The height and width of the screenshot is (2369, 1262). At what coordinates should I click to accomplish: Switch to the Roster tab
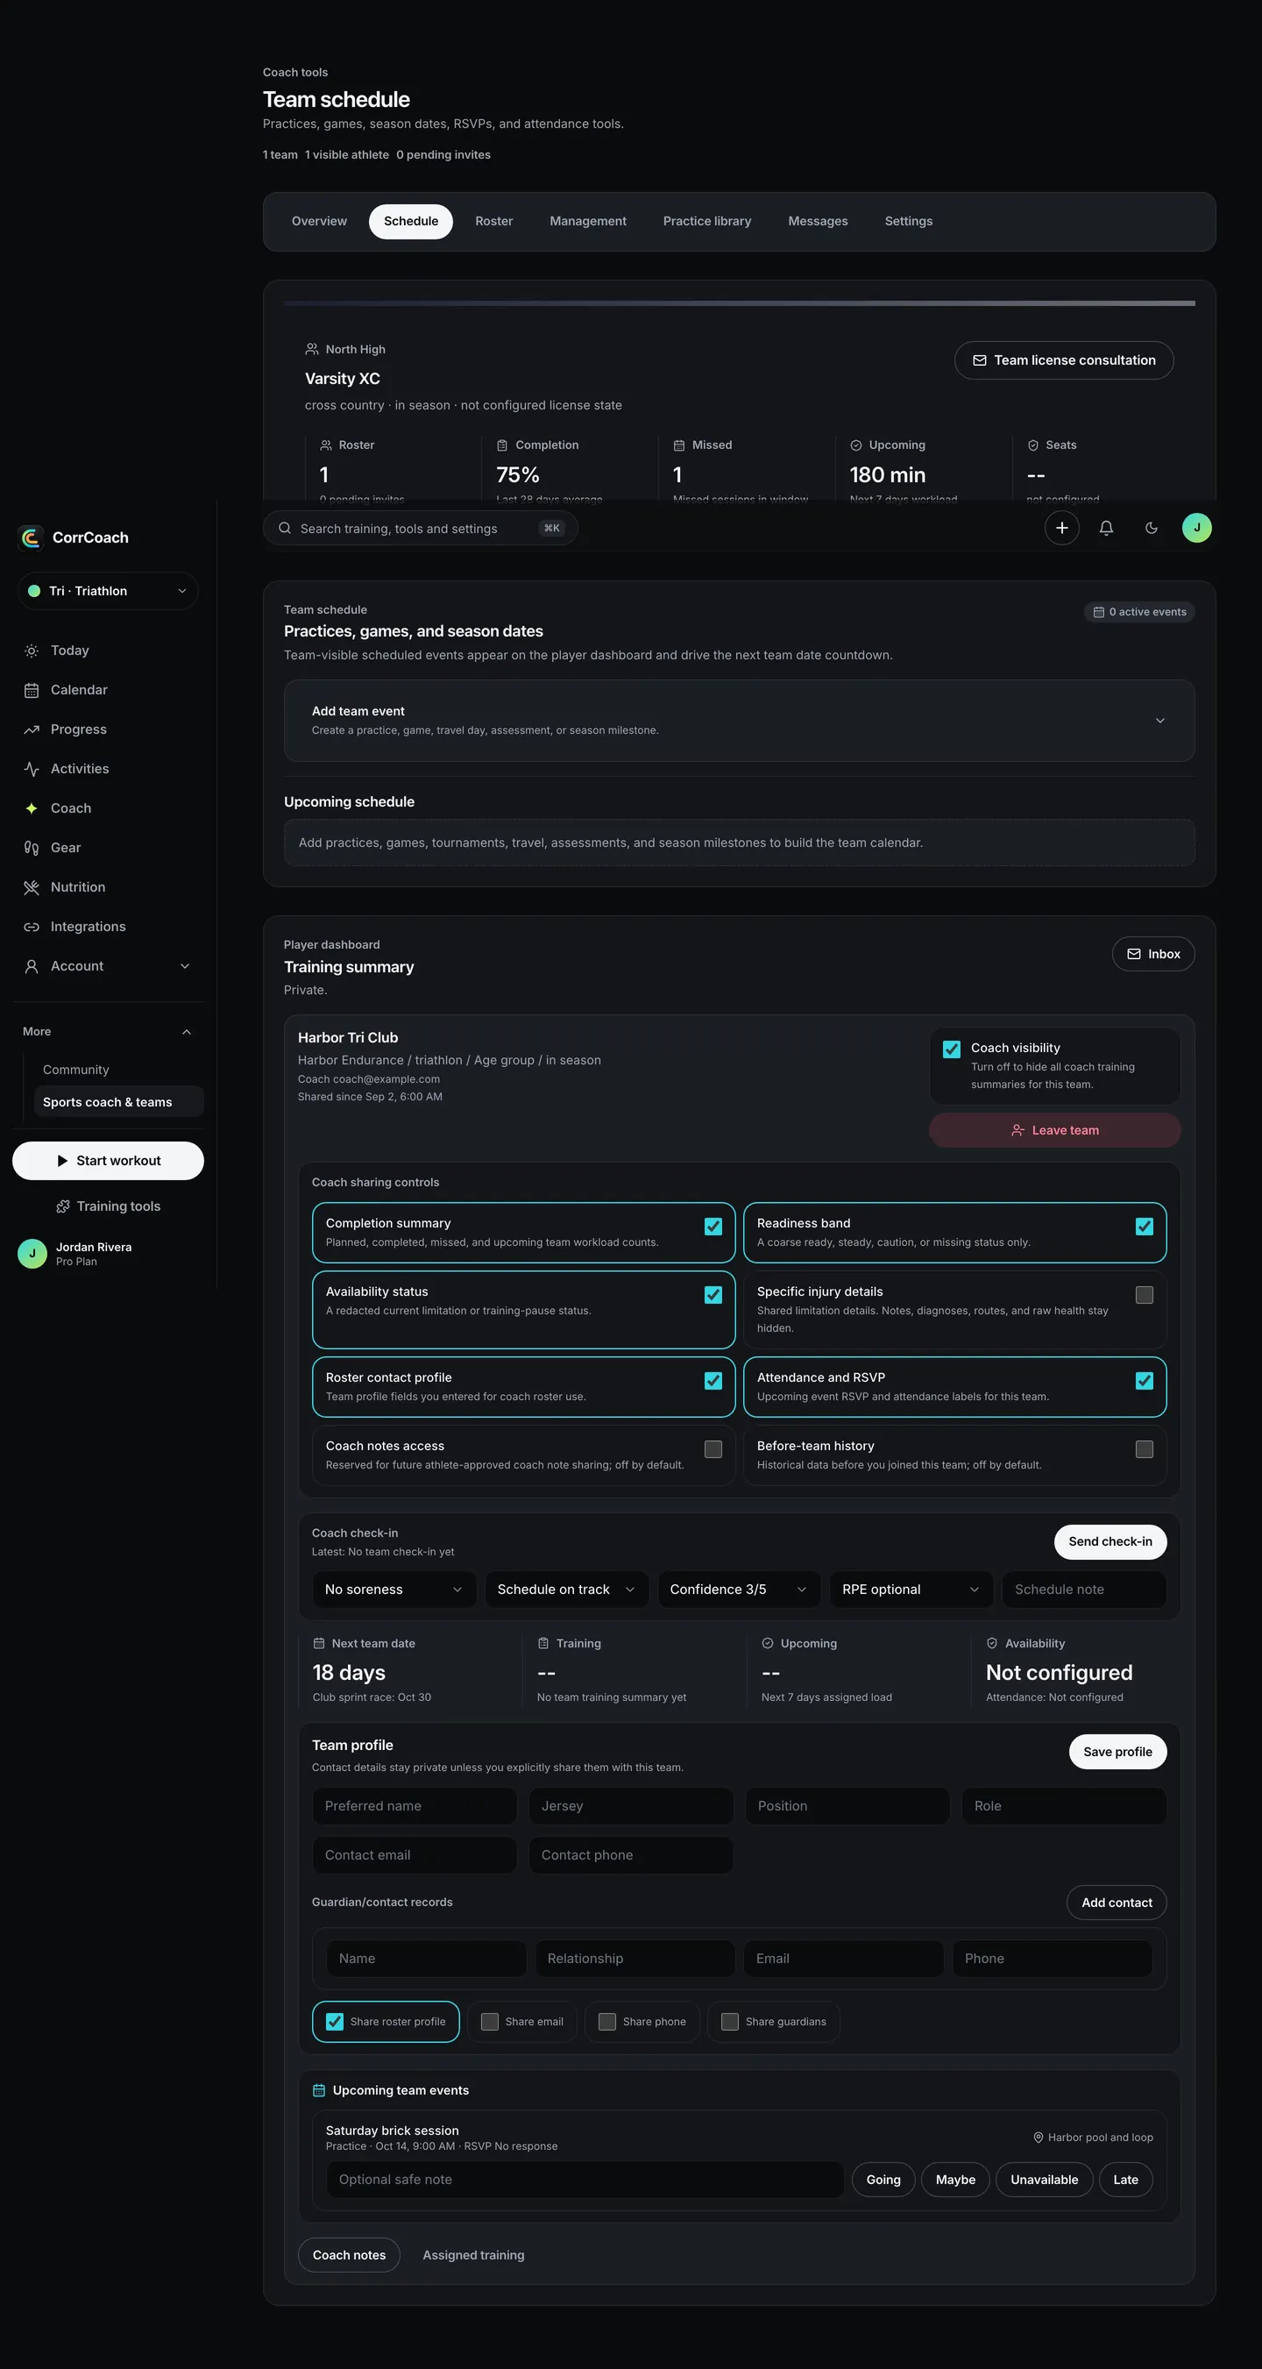click(x=493, y=222)
